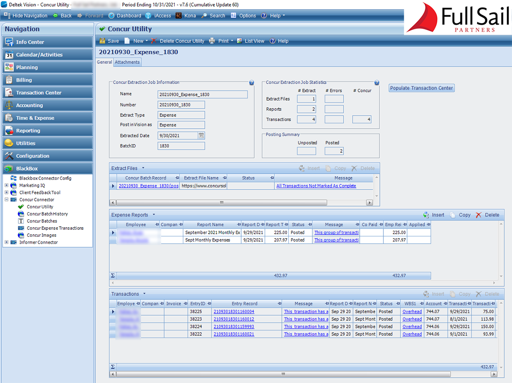This screenshot has height=383, width=512.
Task: Click the Delete Concur Utility red X icon
Action: (154, 41)
